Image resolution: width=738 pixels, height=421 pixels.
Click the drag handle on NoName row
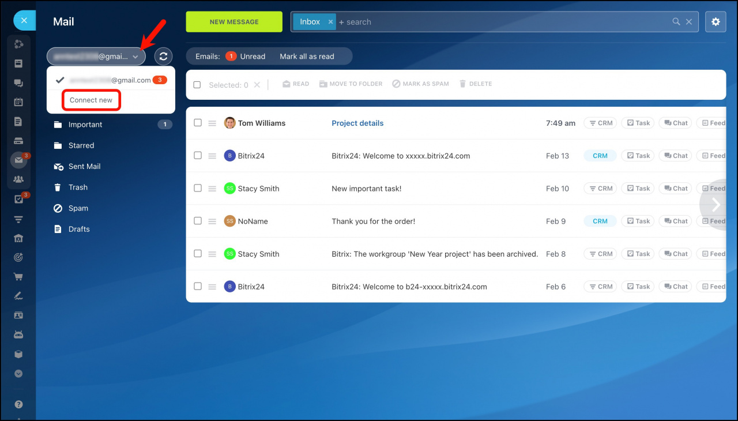click(212, 221)
